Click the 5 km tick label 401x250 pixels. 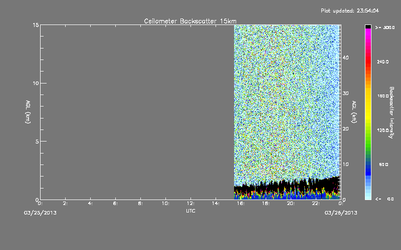tap(37, 141)
